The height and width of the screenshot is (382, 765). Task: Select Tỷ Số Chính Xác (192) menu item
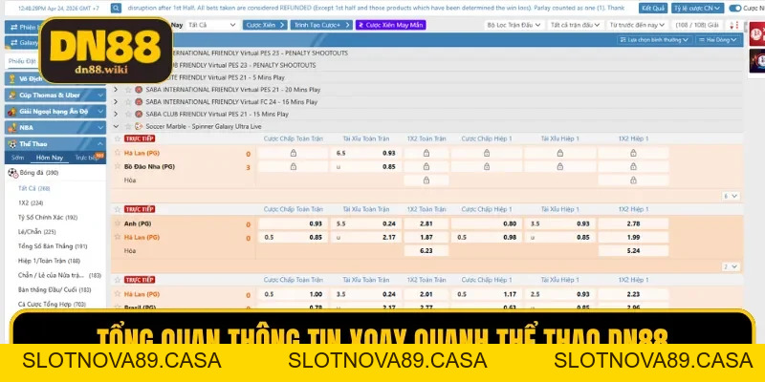pos(48,218)
